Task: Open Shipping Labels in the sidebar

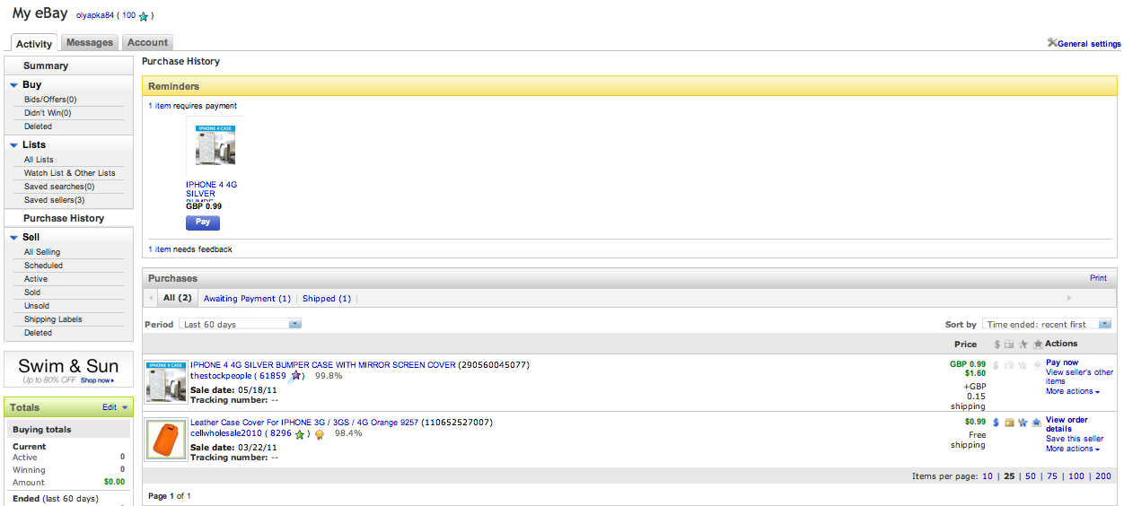Action: coord(53,319)
